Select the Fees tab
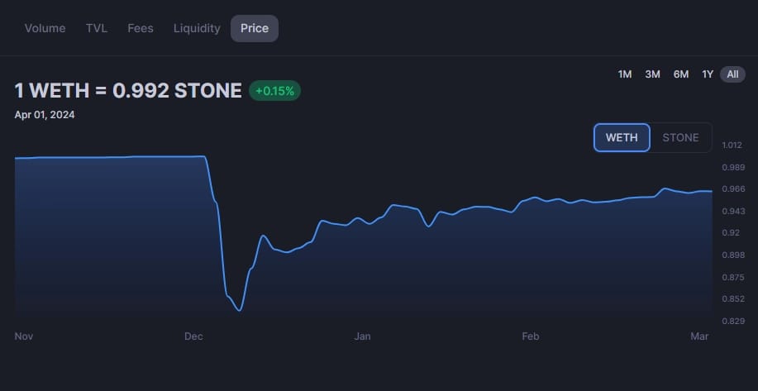The width and height of the screenshot is (758, 391). (x=141, y=28)
